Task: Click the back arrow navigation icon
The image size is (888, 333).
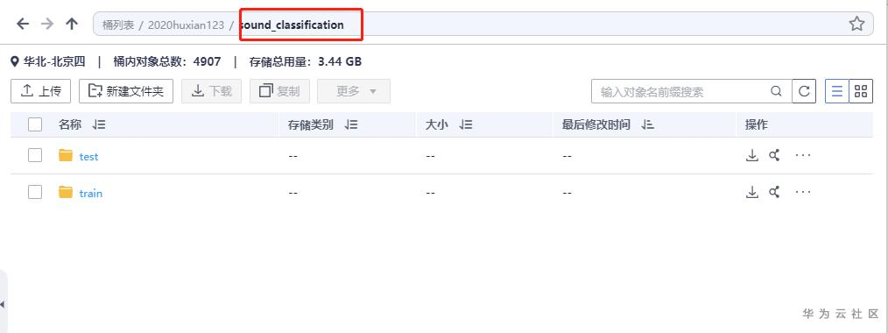Action: [x=23, y=24]
